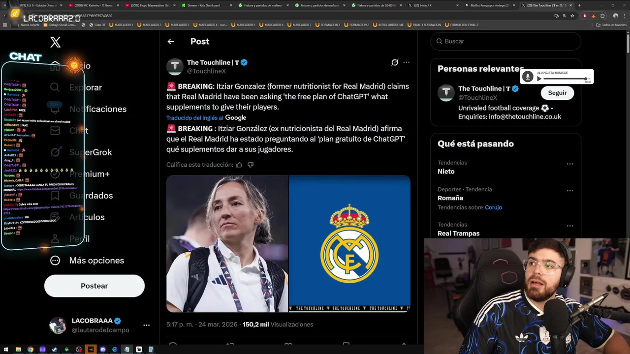This screenshot has height=354, width=630.
Task: Bookmark this page with star icon
Action: 572,16
